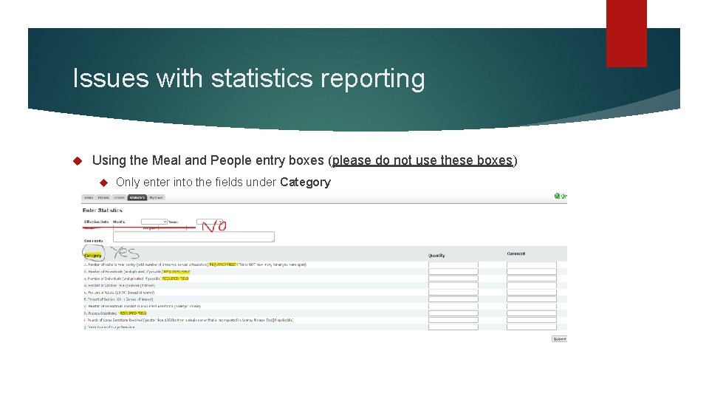The image size is (709, 399).
Task: Click Quantity field for Donor Name of Large Donation
Action: click(453, 327)
